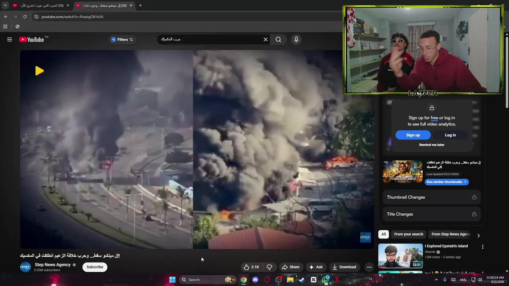The image size is (509, 286).
Task: Click the video player area to play
Action: [x=197, y=149]
